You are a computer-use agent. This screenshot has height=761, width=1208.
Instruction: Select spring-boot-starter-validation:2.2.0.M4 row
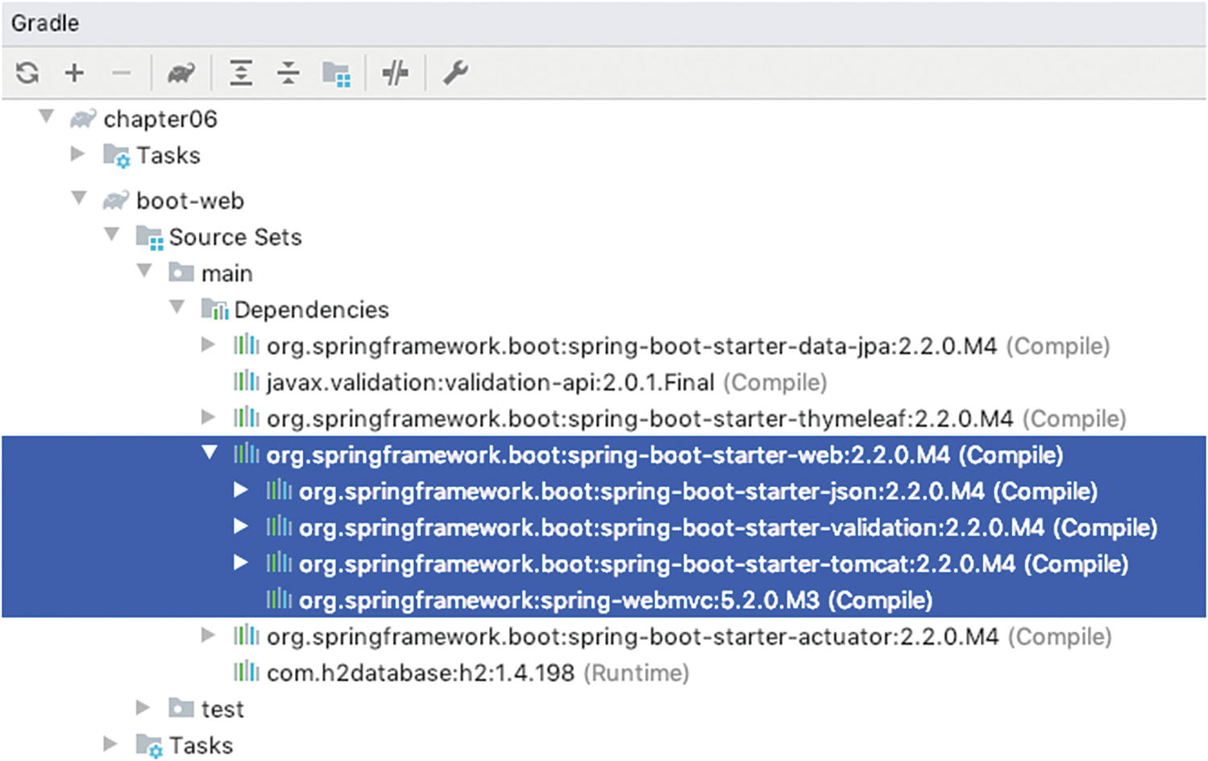coord(604,527)
